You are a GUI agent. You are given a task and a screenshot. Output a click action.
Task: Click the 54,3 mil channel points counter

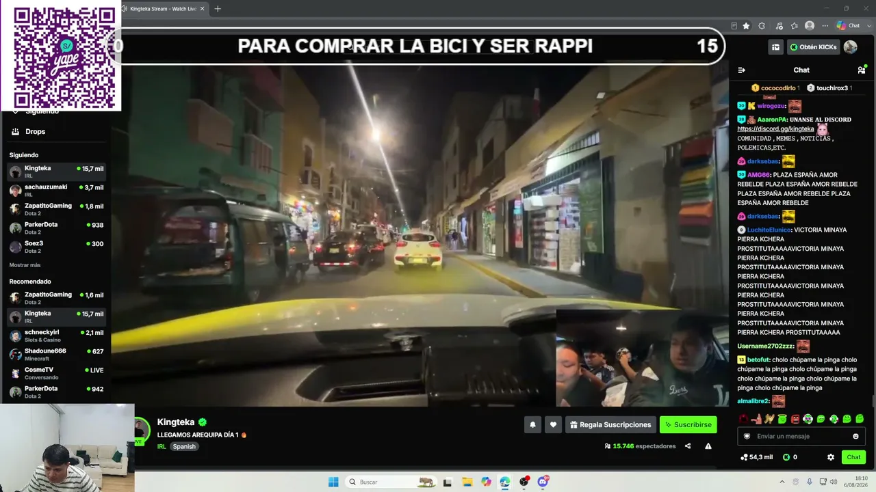[757, 457]
